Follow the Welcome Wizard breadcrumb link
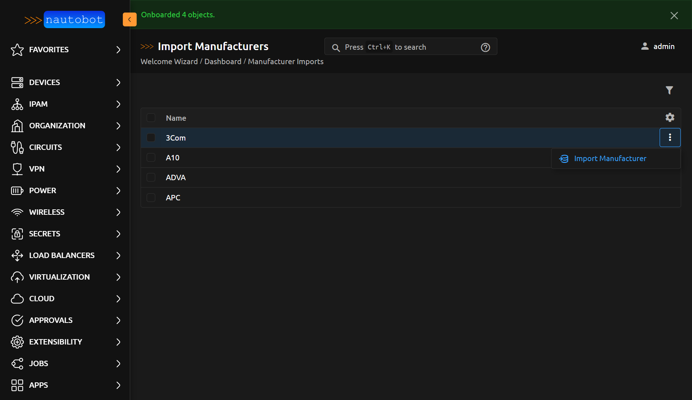 (x=169, y=62)
